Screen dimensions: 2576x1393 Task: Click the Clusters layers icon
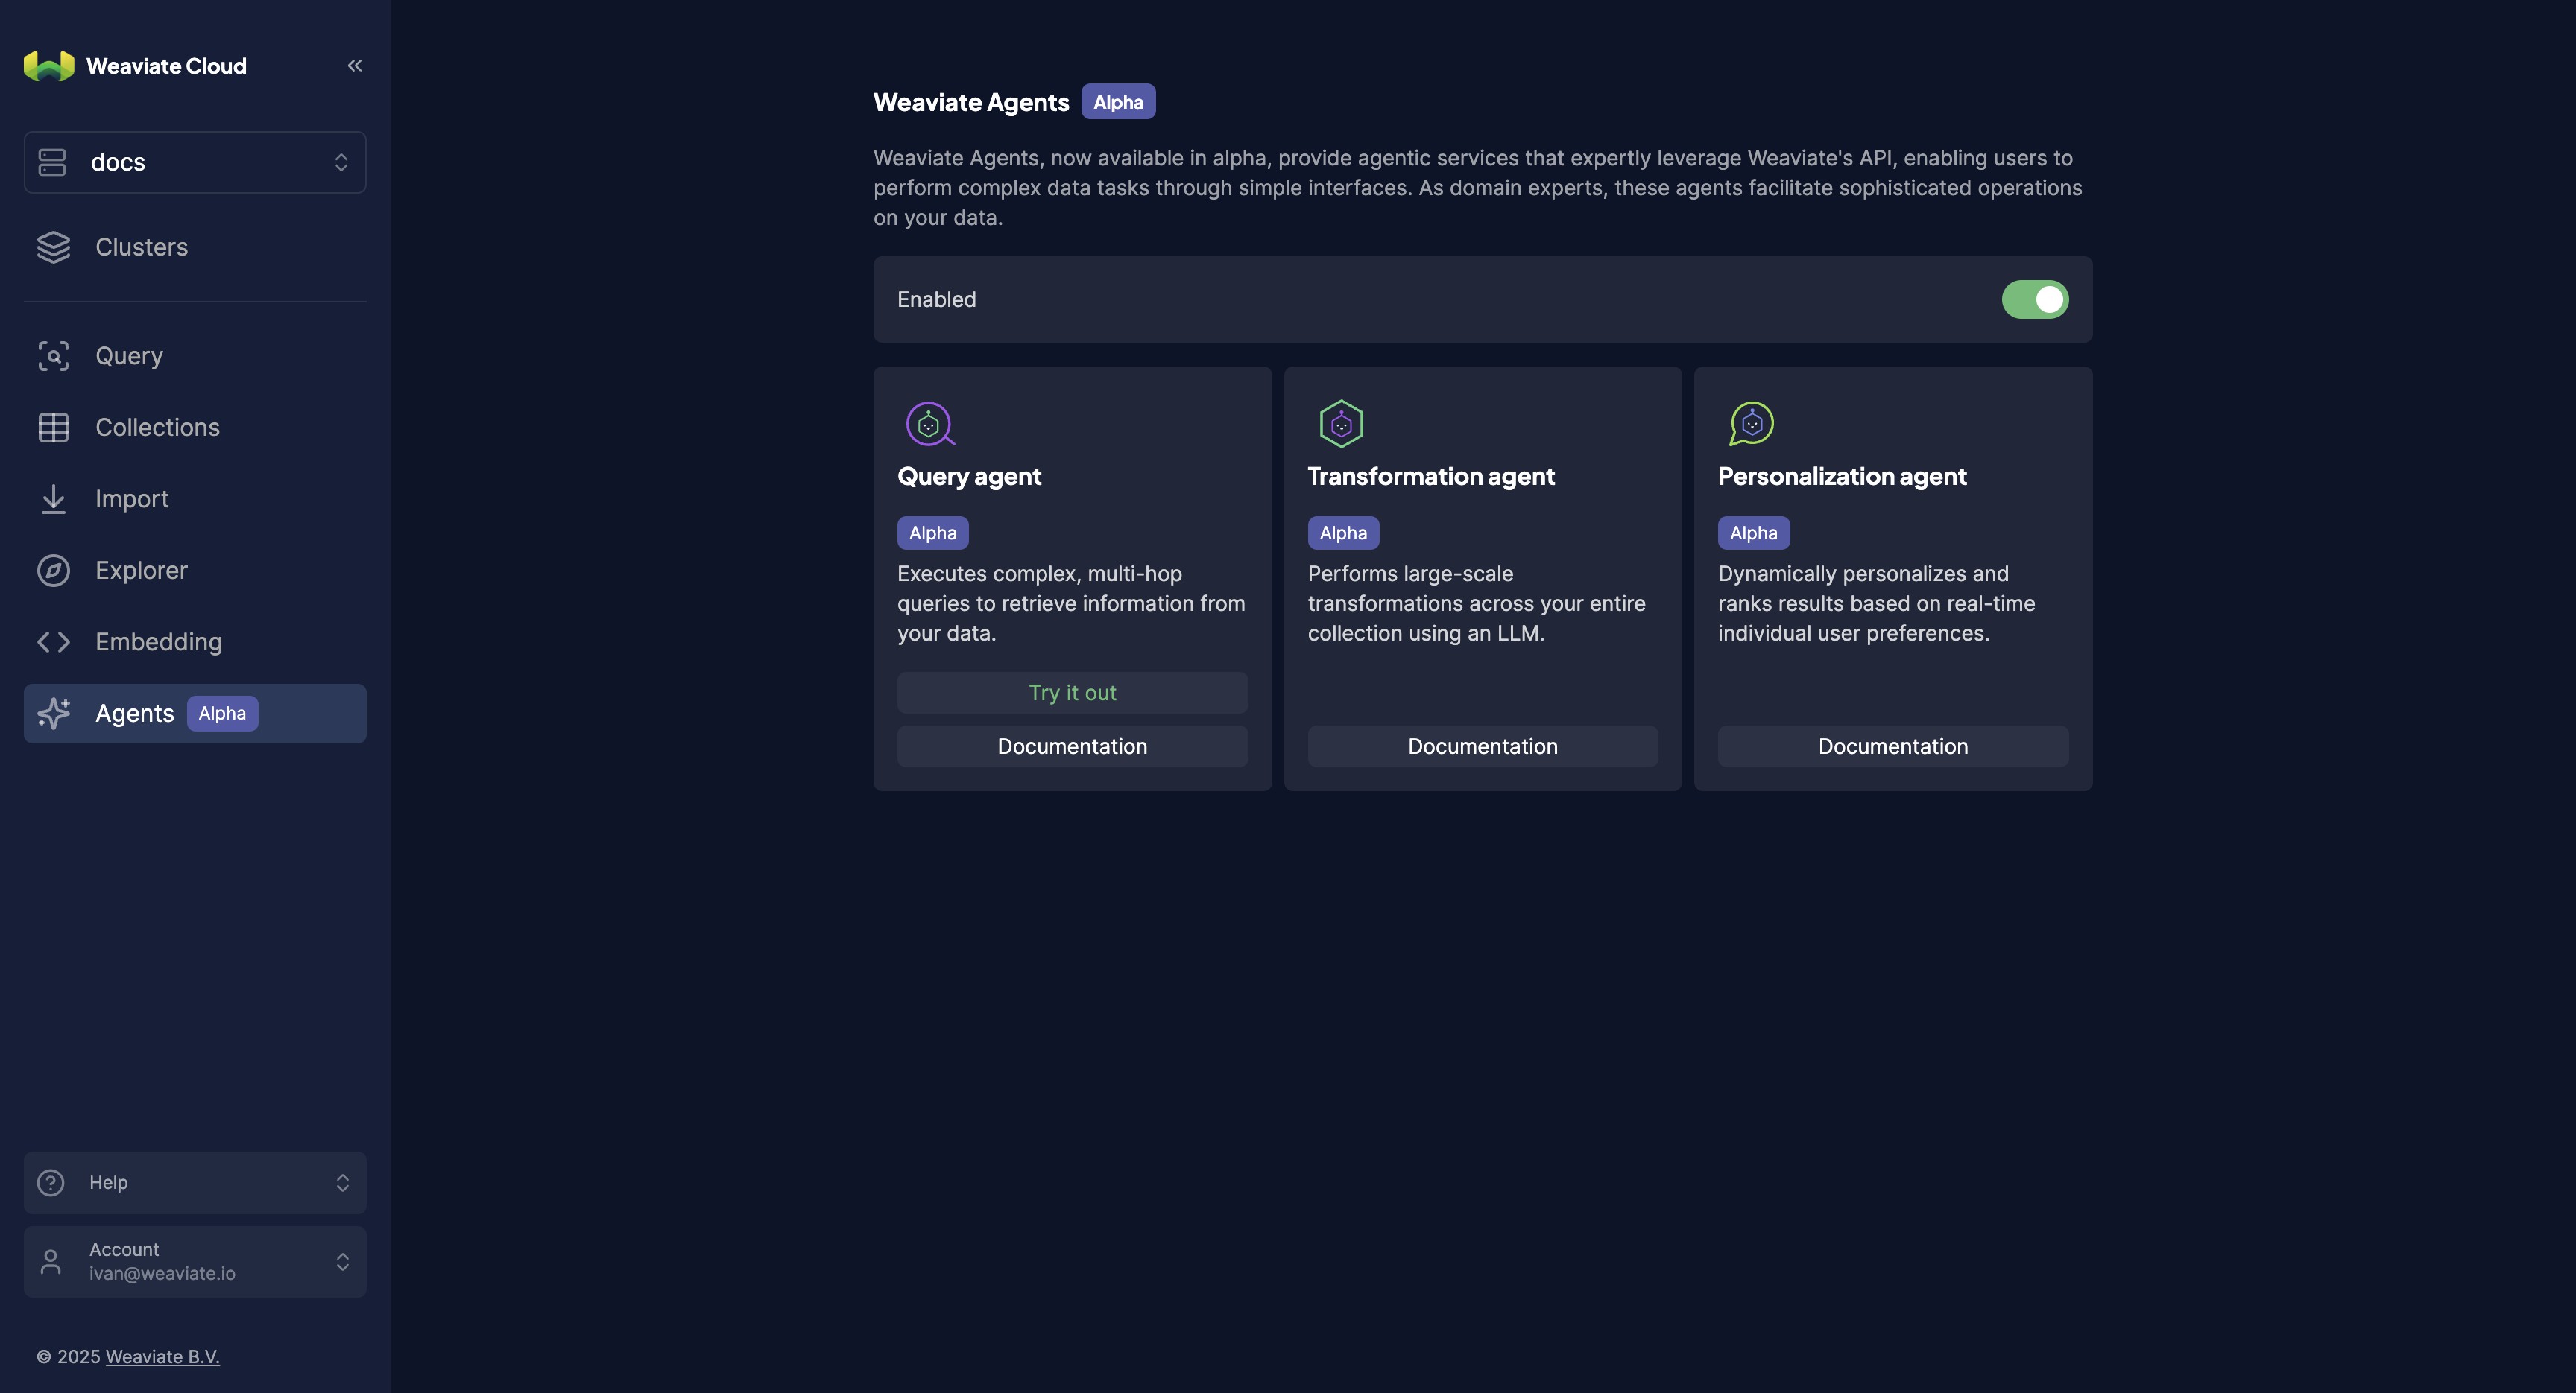click(x=54, y=247)
